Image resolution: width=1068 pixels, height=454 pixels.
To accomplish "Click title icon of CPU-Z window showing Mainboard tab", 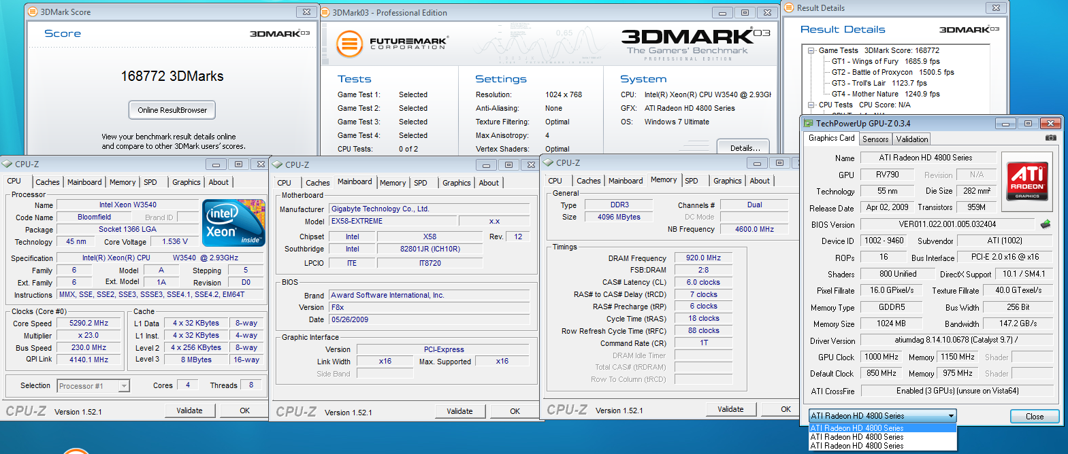I will [x=278, y=164].
